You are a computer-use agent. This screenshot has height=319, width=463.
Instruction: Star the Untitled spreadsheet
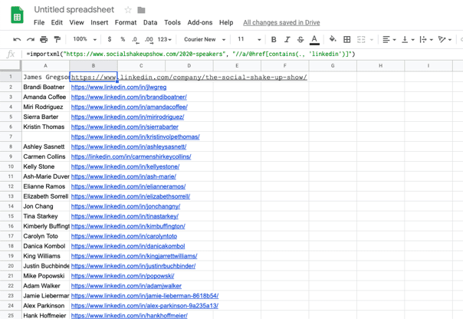pyautogui.click(x=128, y=10)
